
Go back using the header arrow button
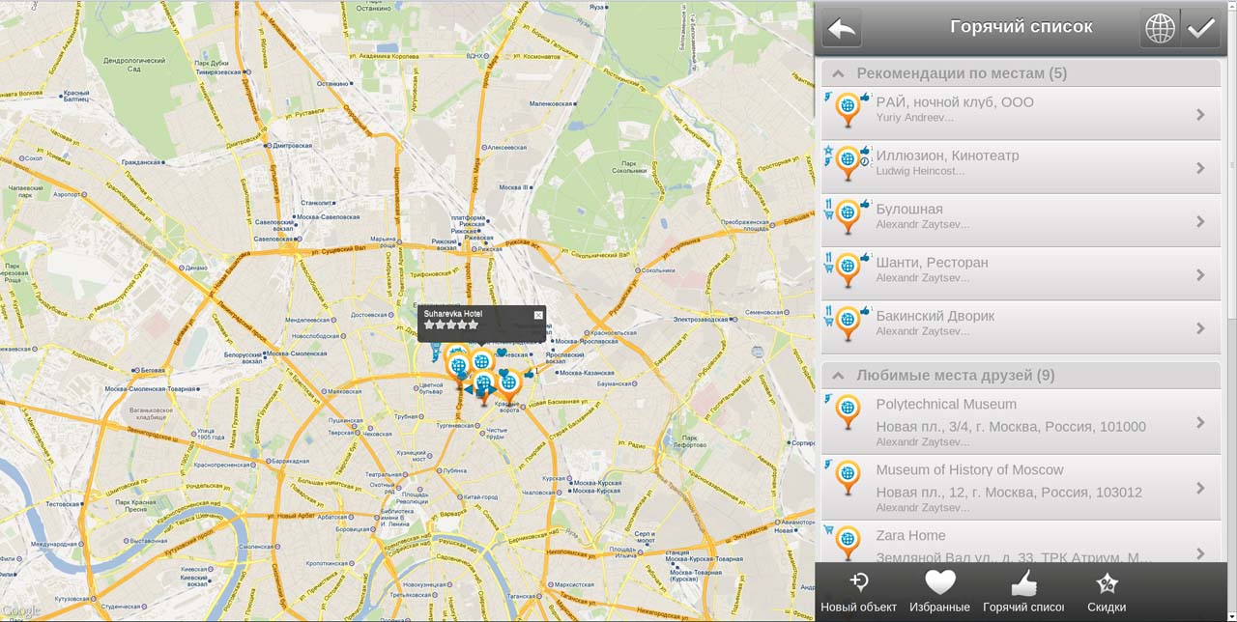842,28
